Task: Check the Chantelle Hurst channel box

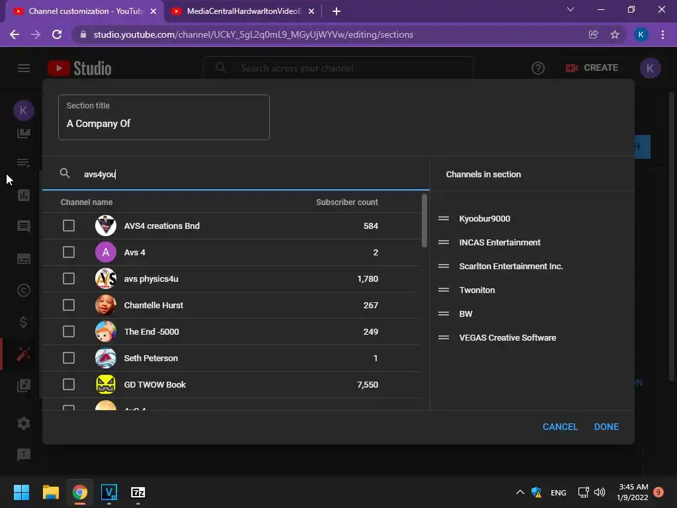Action: tap(69, 306)
